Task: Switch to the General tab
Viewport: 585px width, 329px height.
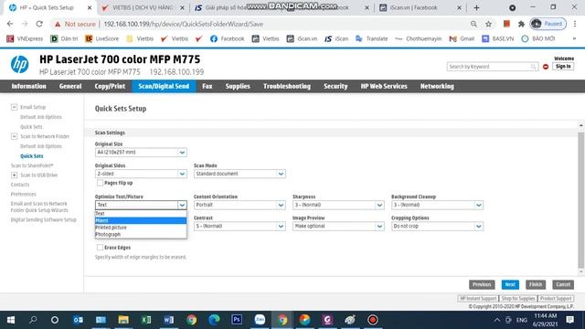Action: coord(70,86)
